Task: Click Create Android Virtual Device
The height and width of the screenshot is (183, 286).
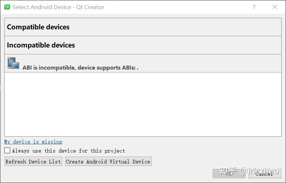Action: 108,162
